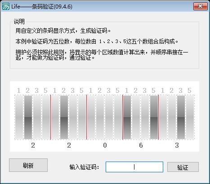The width and height of the screenshot is (210, 184).
Task: Focus the 输入验证码 input field
Action: [134, 167]
